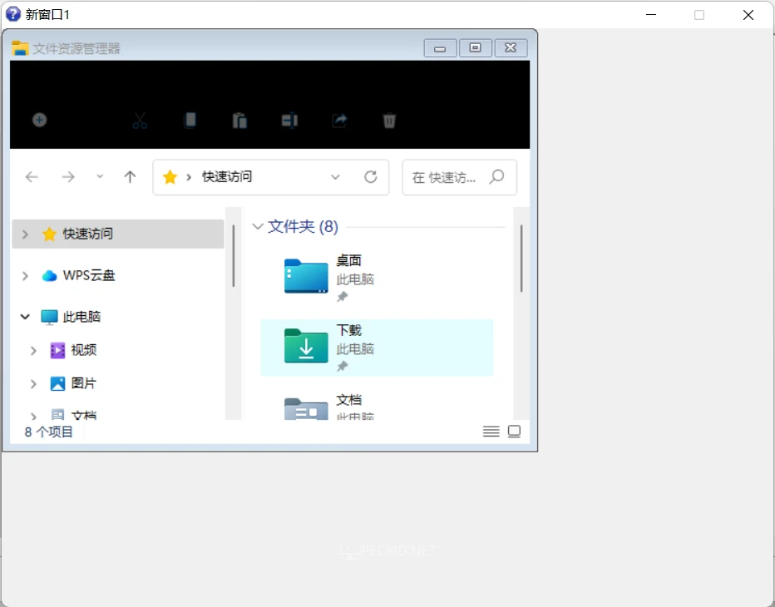Click the Delete trash icon
The width and height of the screenshot is (775, 607).
coord(389,120)
